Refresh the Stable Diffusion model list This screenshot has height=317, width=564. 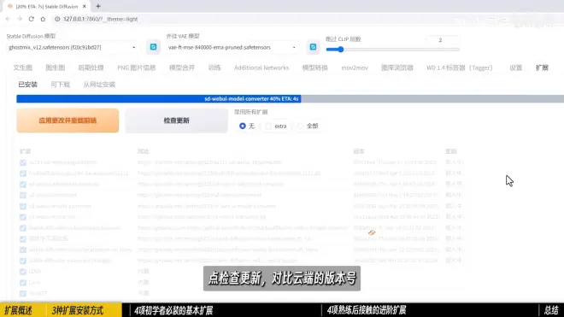tap(153, 47)
